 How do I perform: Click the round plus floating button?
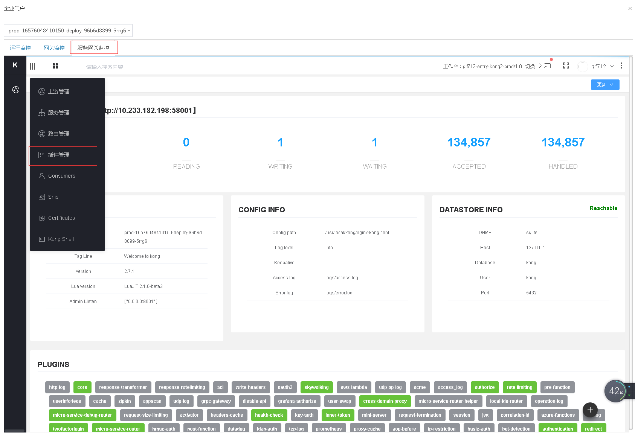pyautogui.click(x=590, y=410)
